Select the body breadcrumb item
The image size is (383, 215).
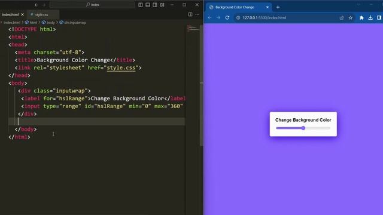tap(48, 23)
